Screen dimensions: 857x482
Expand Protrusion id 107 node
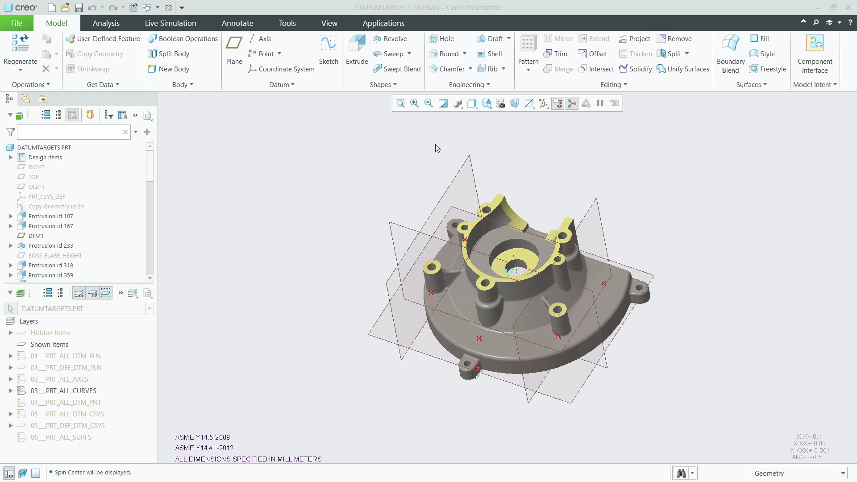tap(11, 216)
